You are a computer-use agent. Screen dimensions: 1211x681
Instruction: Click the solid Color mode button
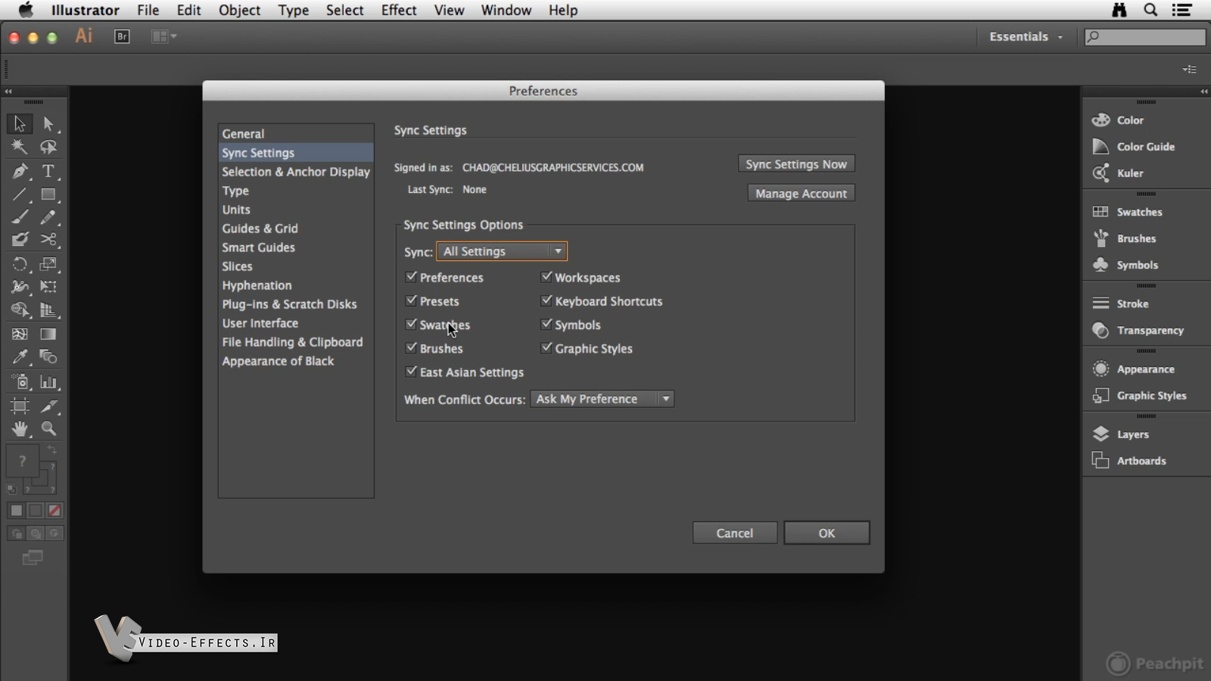coord(16,511)
